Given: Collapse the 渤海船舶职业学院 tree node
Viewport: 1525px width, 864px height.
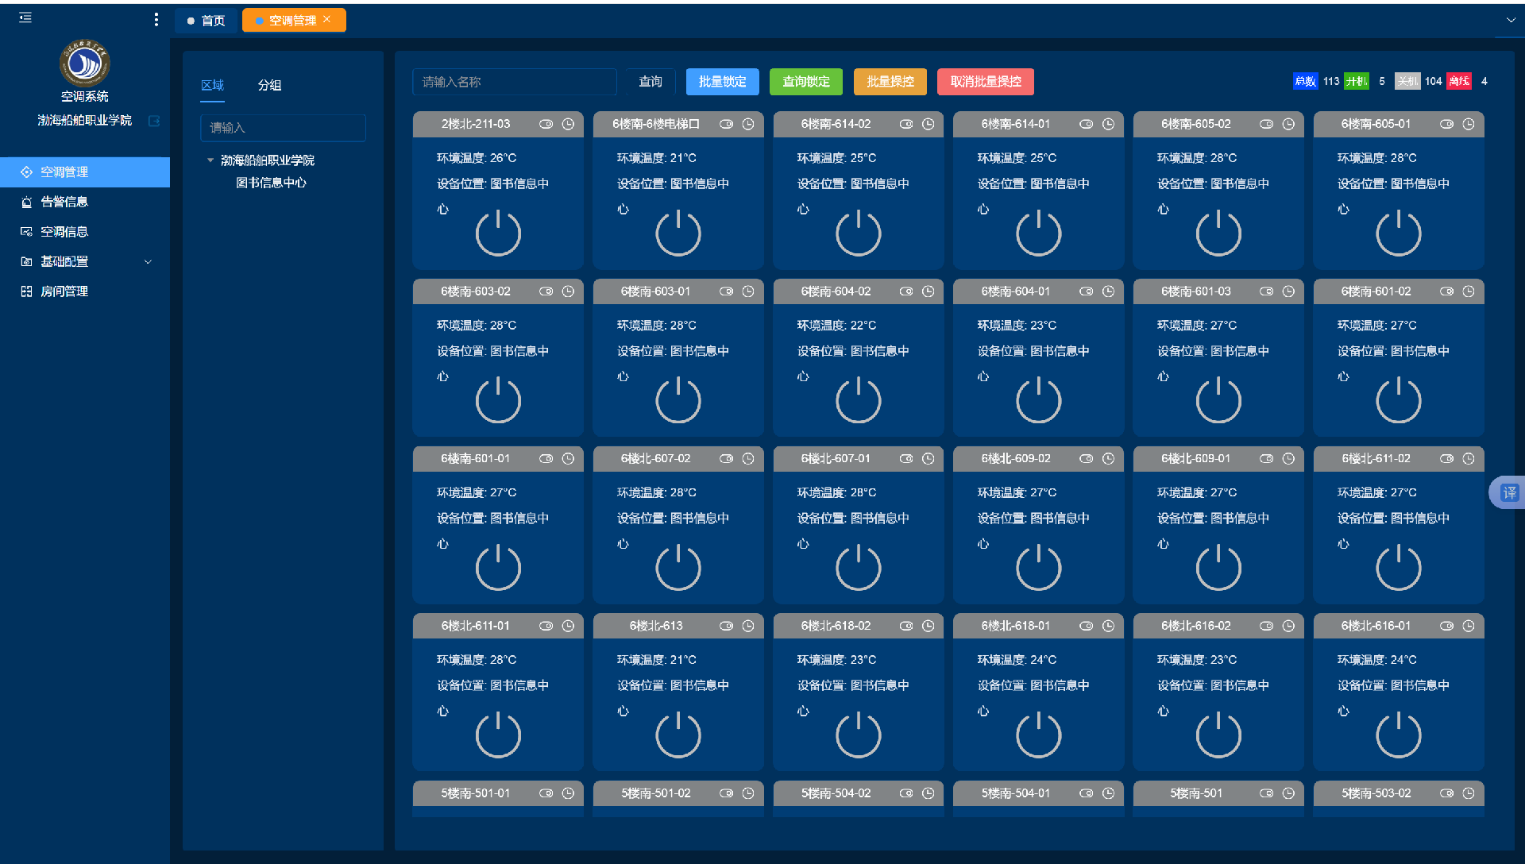Looking at the screenshot, I should point(210,160).
